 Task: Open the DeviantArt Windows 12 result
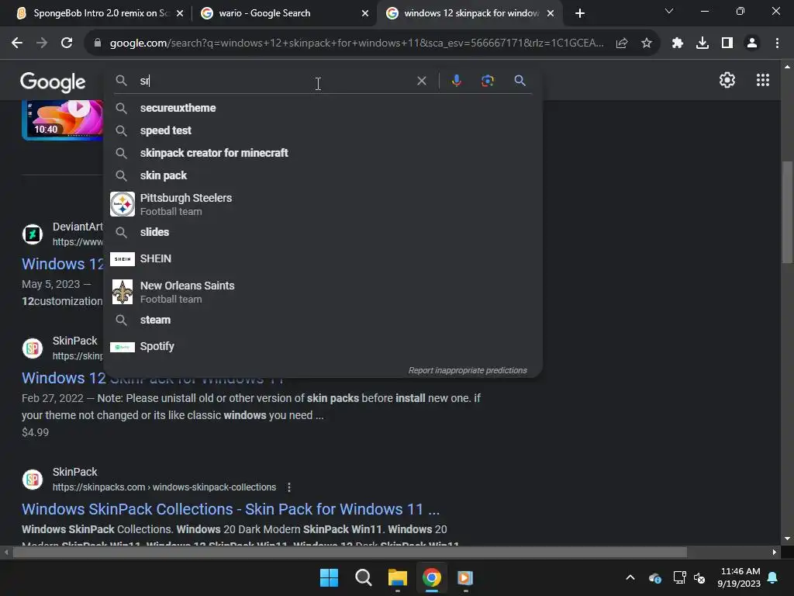62,264
